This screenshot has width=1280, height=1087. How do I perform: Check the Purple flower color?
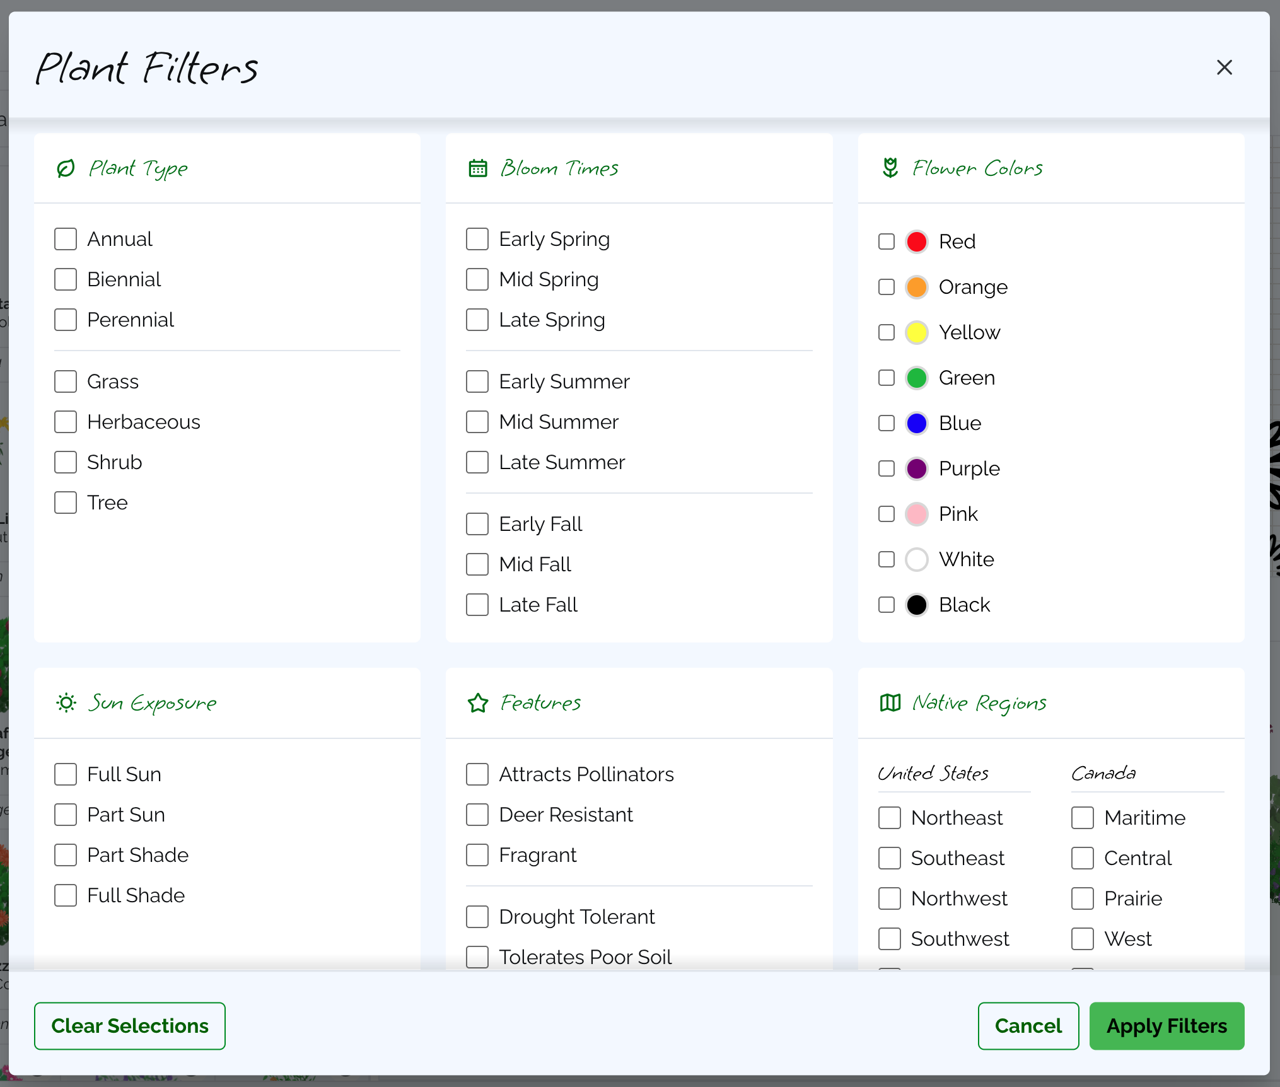coord(886,468)
